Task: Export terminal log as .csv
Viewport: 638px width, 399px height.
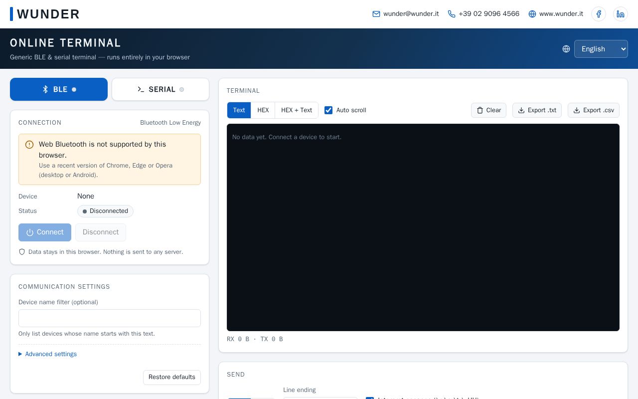Action: pyautogui.click(x=594, y=110)
